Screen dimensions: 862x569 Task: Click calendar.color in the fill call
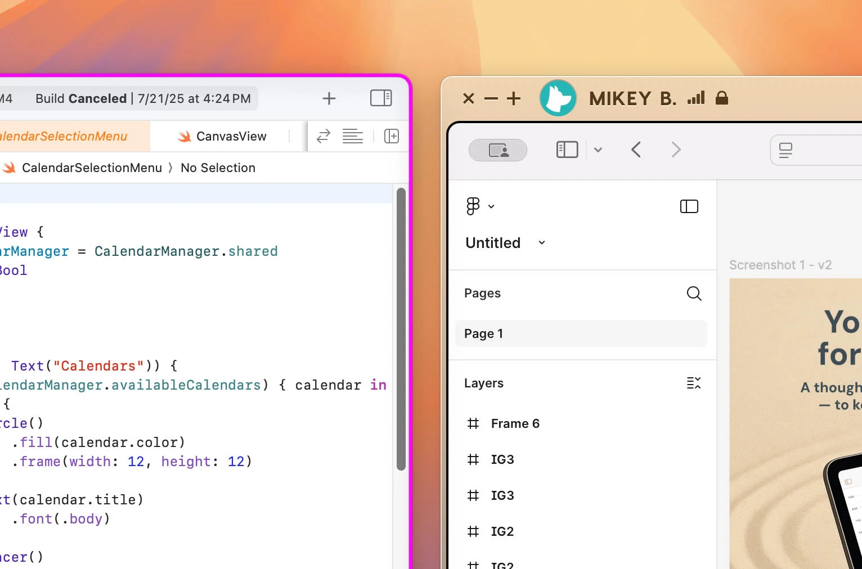coord(119,442)
